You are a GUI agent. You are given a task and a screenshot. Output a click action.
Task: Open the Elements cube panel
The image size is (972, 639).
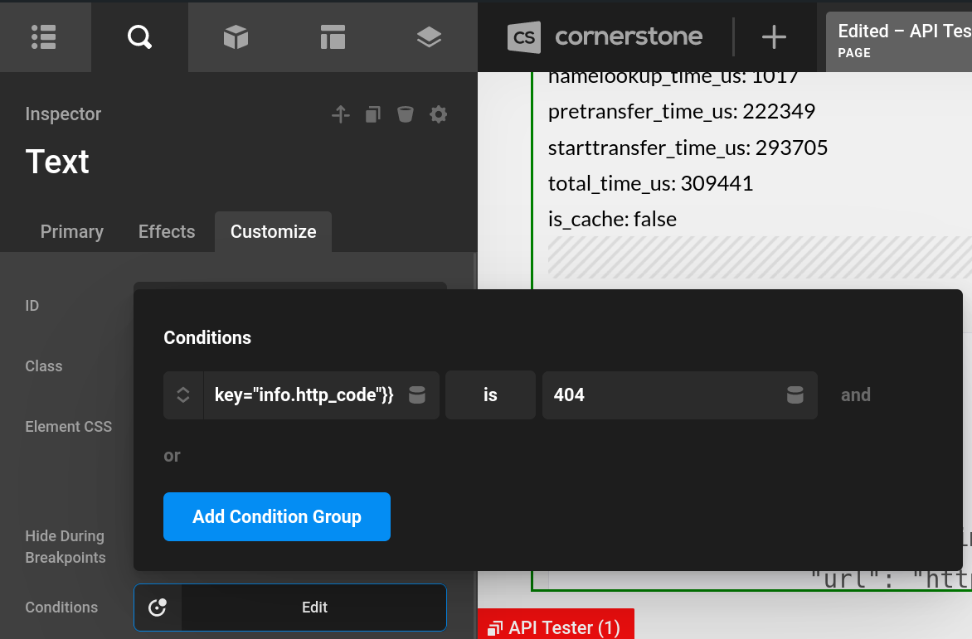tap(236, 36)
